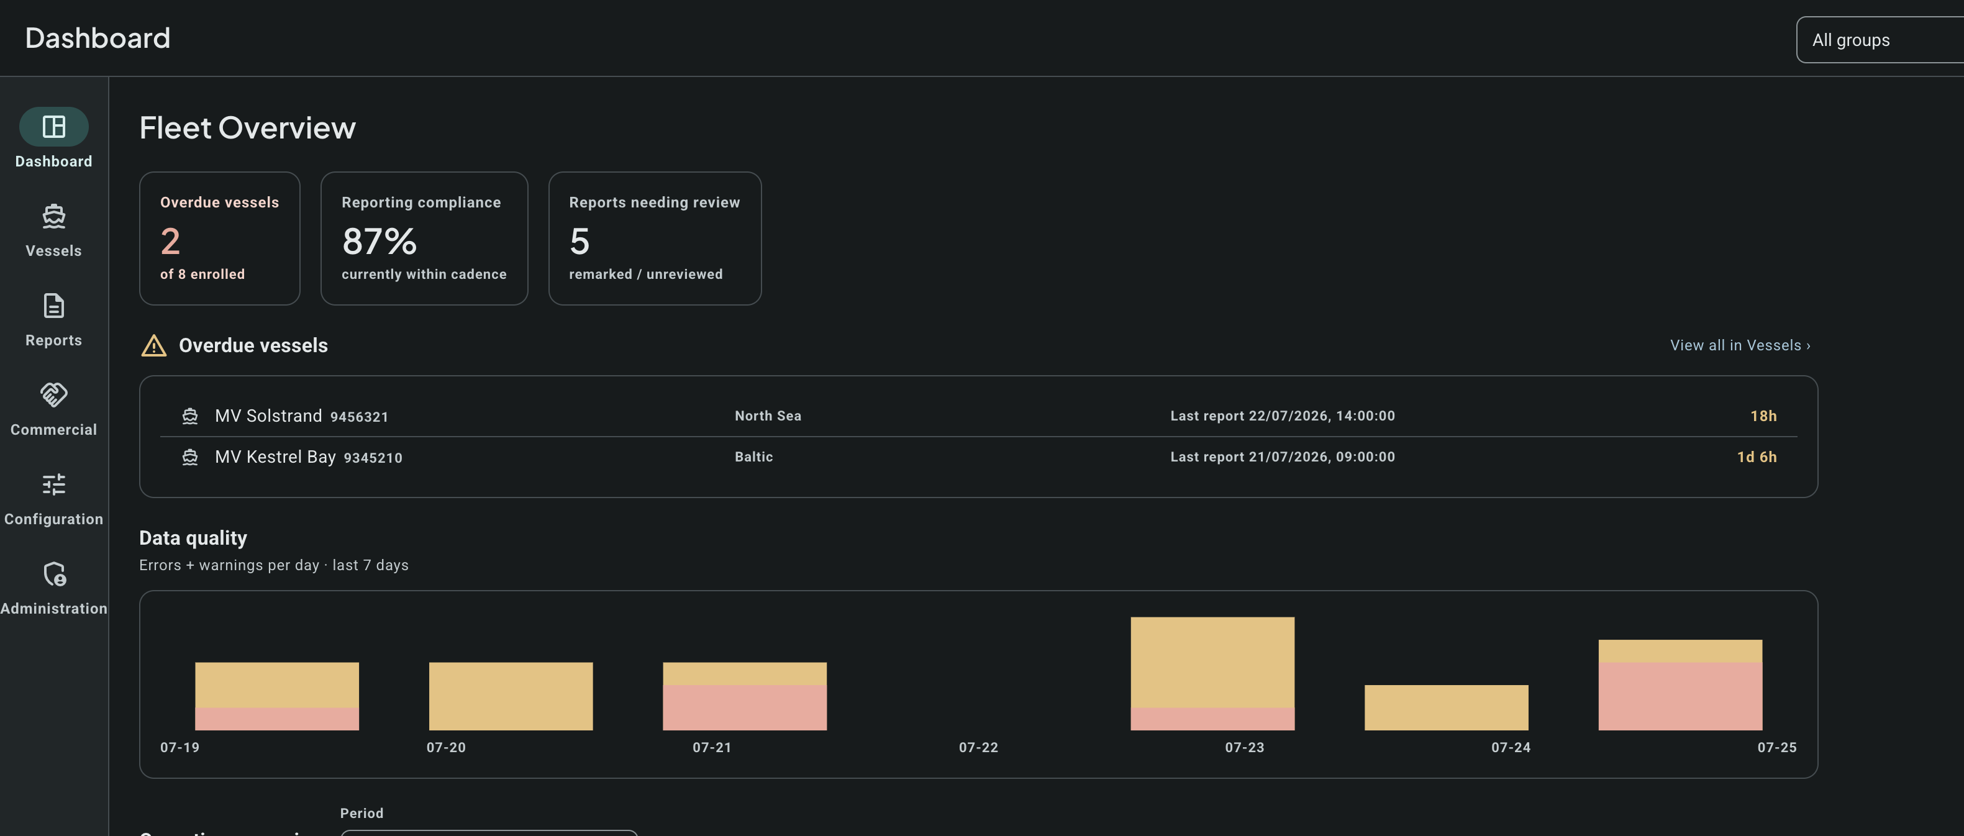
Task: Select the Commercial menu label
Action: tap(53, 430)
